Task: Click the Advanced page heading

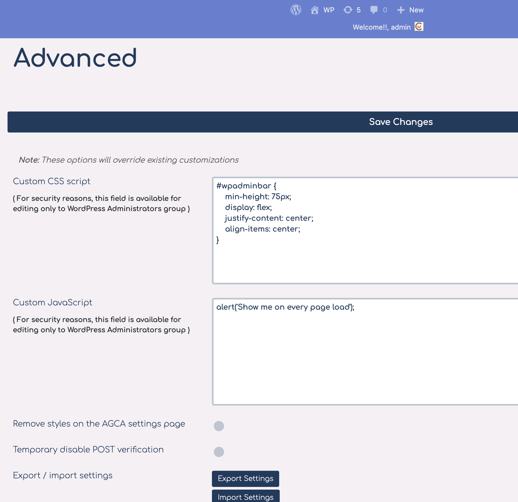Action: 75,57
